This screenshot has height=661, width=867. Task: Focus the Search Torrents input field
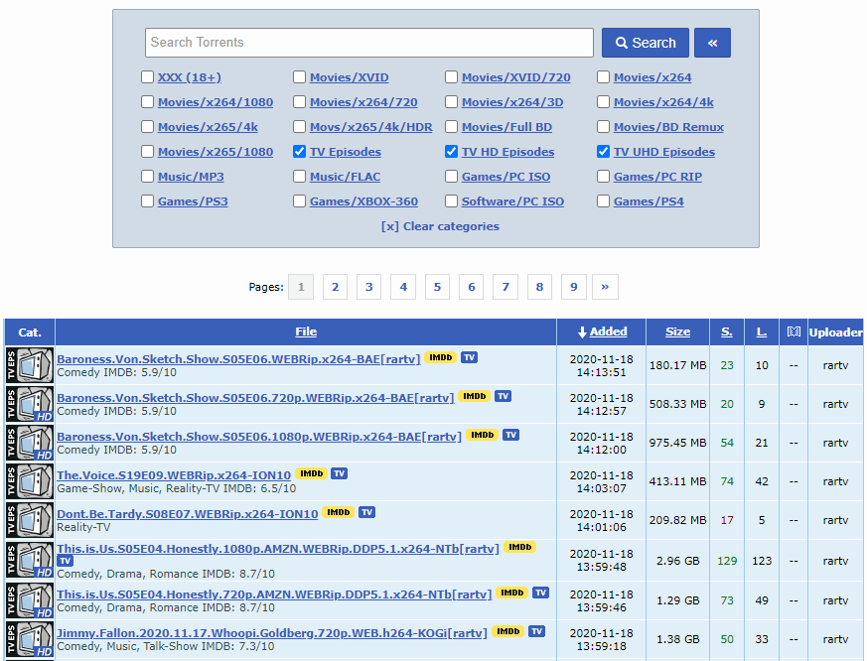[x=369, y=43]
